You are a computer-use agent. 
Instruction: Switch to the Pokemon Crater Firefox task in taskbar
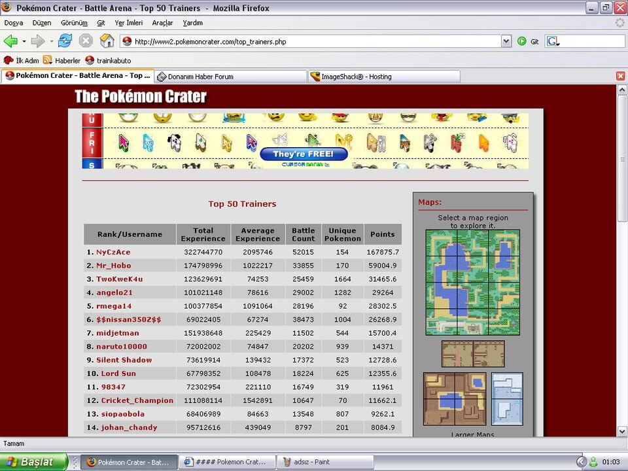click(x=129, y=462)
